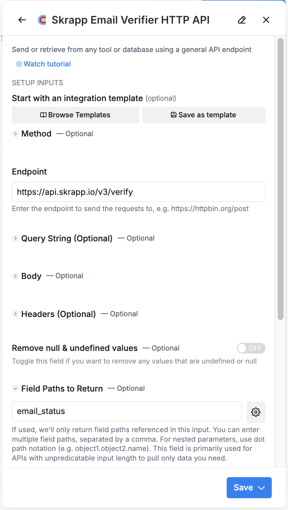Select the Endpoint URL input field
Image resolution: width=288 pixels, height=510 pixels.
point(138,192)
